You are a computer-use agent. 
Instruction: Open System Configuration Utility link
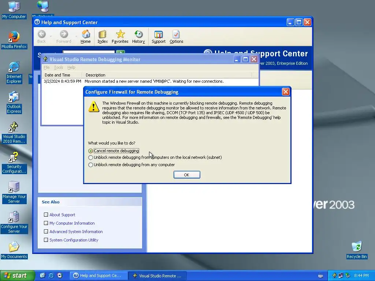74,240
